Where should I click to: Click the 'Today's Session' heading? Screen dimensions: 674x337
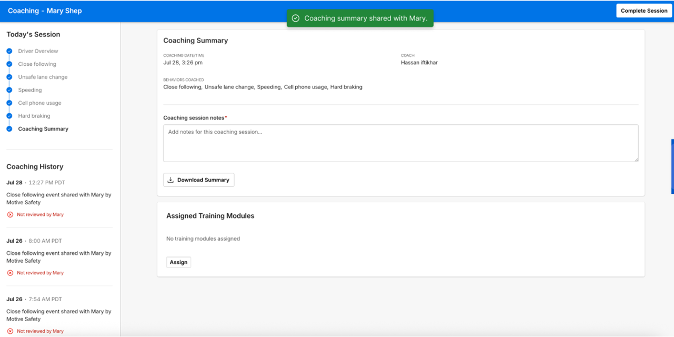click(33, 34)
